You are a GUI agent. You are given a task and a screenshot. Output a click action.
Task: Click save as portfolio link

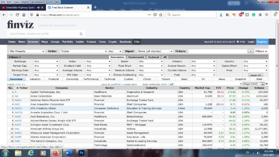click(x=111, y=84)
